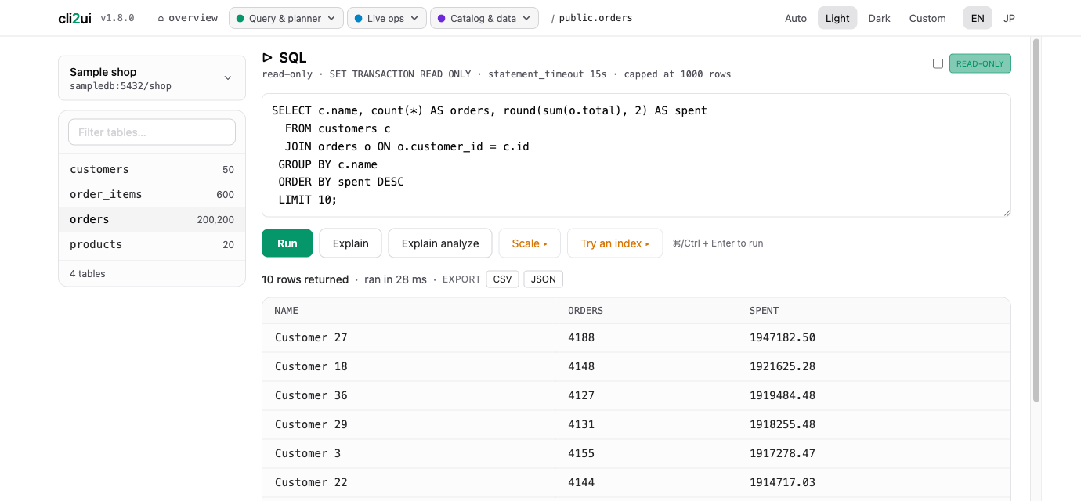
Task: Click the 4148 orders value
Action: (581, 366)
